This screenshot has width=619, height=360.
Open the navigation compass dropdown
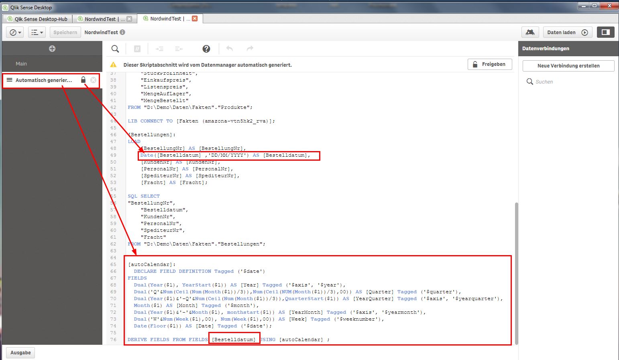[x=15, y=32]
